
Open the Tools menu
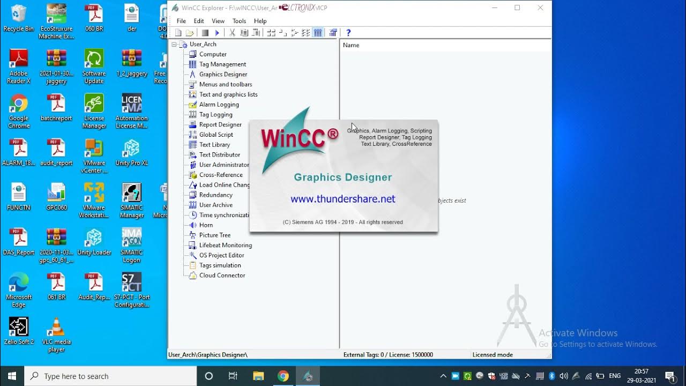239,21
